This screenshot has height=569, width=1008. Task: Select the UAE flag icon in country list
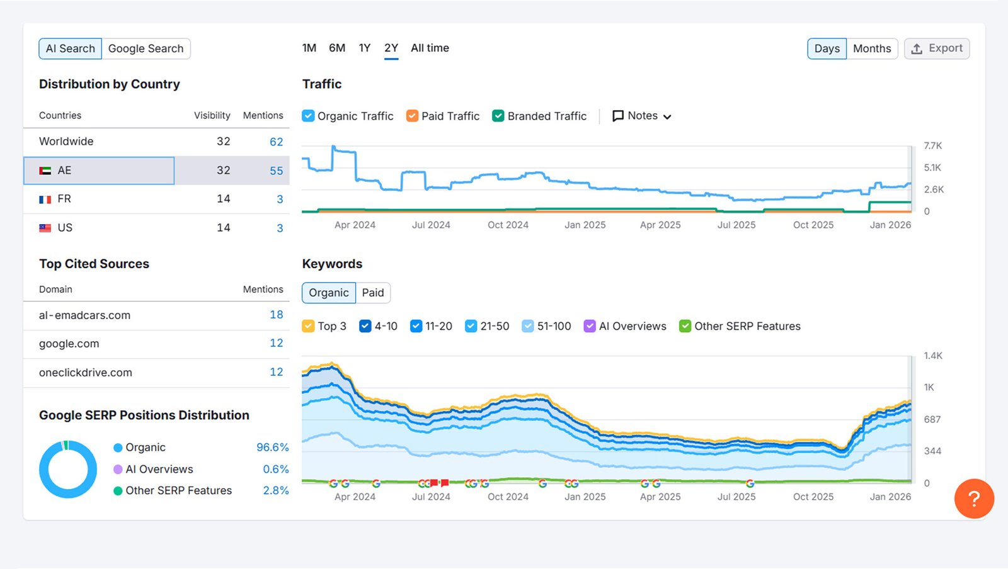pyautogui.click(x=45, y=170)
